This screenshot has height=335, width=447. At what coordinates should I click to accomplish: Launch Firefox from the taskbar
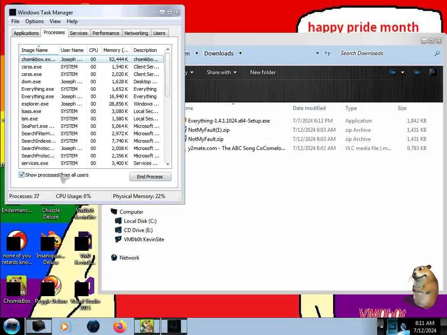click(120, 326)
